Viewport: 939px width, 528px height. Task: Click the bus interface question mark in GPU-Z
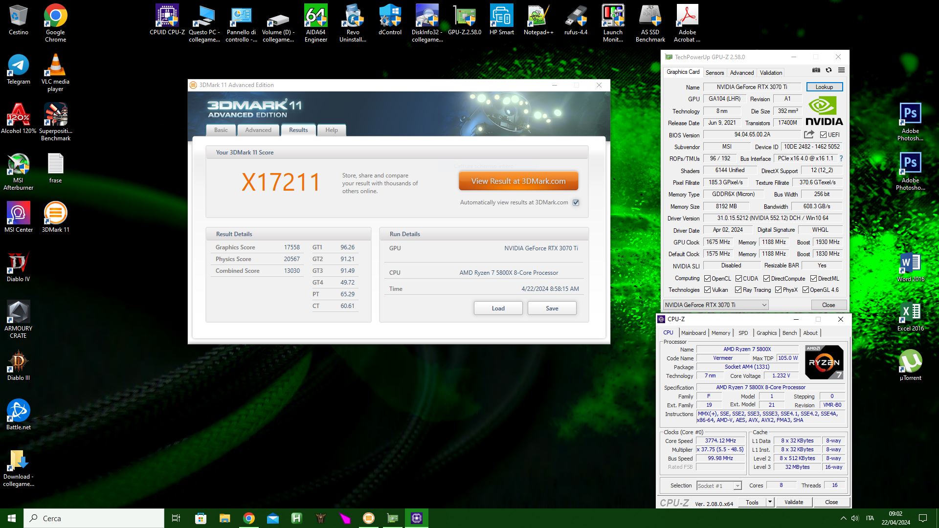tap(841, 159)
